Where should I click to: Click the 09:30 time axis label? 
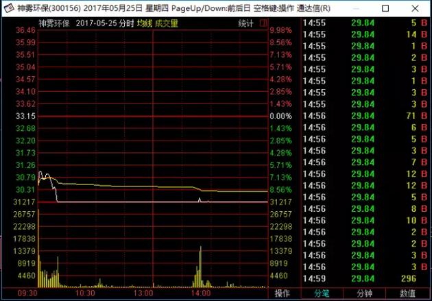point(27,293)
